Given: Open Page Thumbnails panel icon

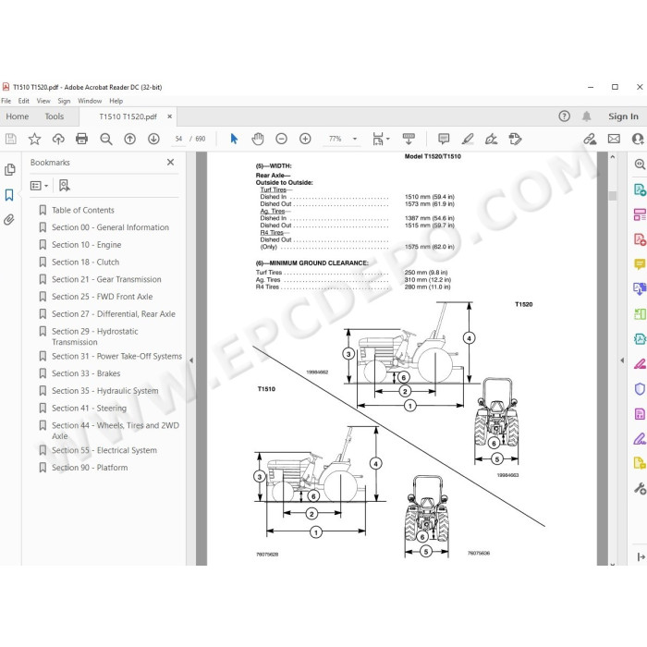Looking at the screenshot, I should point(10,169).
